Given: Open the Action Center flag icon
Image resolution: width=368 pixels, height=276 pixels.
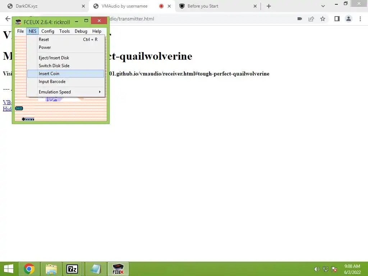Looking at the screenshot, I should click(334, 269).
